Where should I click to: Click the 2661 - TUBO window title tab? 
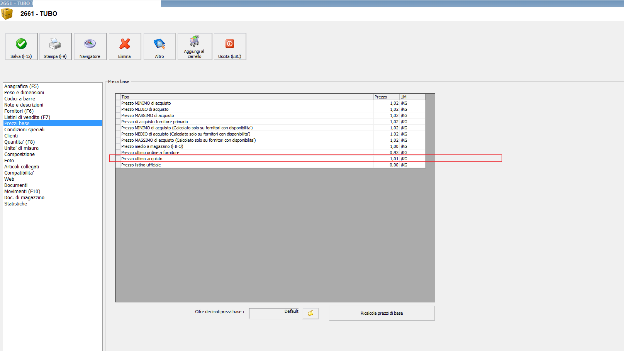coord(16,3)
